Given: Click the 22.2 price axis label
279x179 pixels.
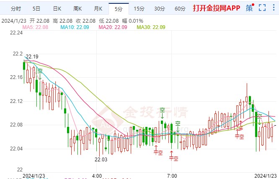Looking at the screenshot, I should pyautogui.click(x=18, y=54).
